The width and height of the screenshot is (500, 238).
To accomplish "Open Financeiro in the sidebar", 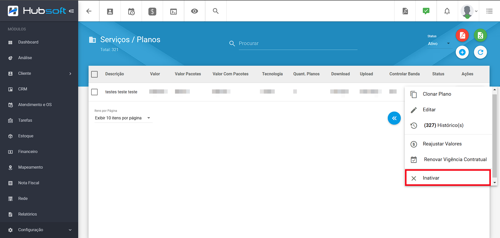I will point(39,152).
